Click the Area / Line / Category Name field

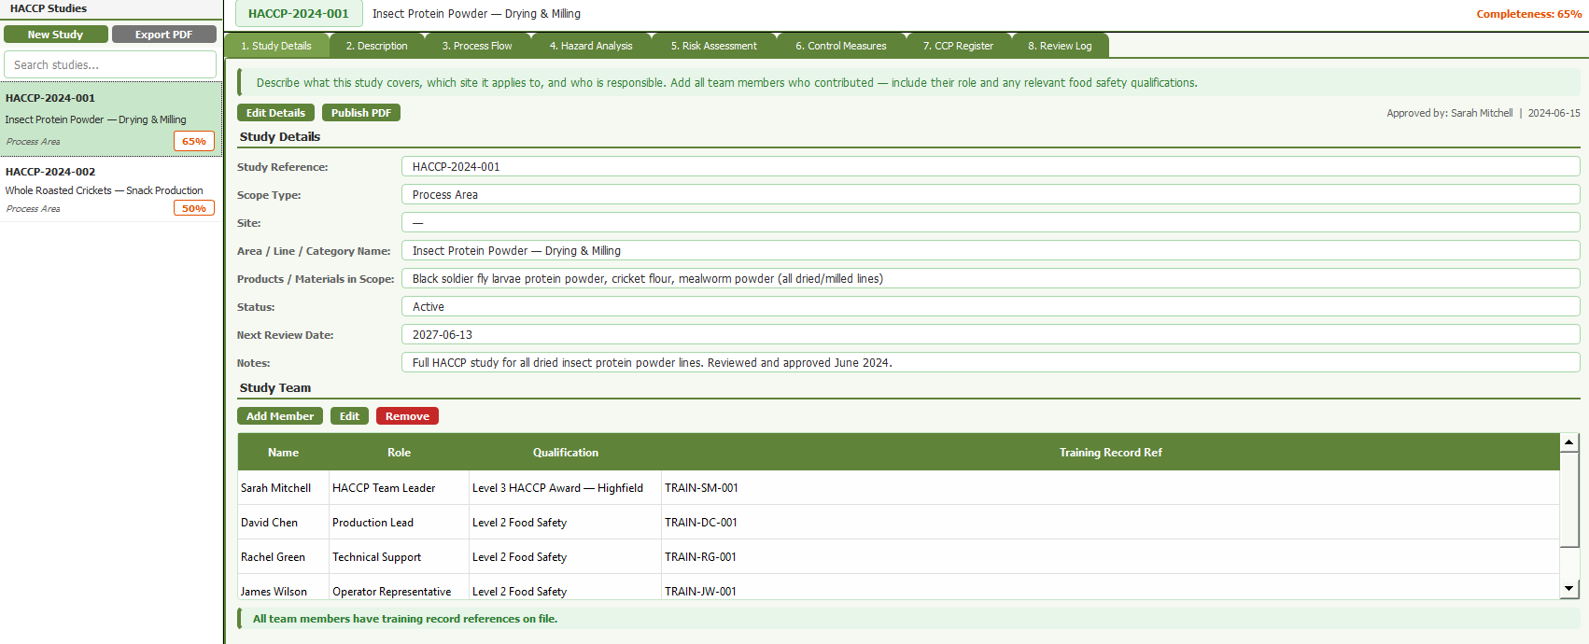coord(991,250)
